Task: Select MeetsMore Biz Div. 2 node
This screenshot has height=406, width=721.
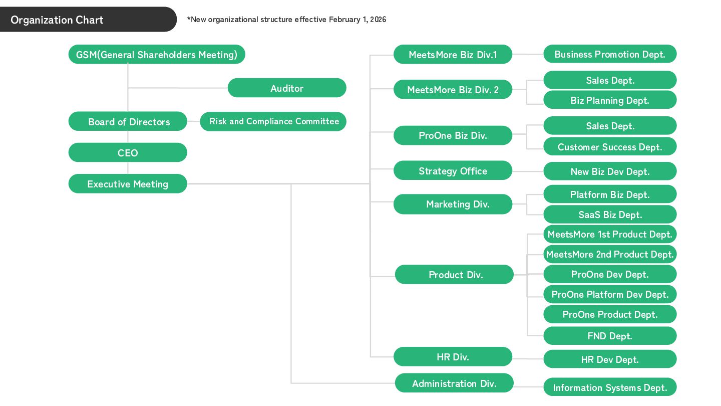Action: click(x=453, y=90)
